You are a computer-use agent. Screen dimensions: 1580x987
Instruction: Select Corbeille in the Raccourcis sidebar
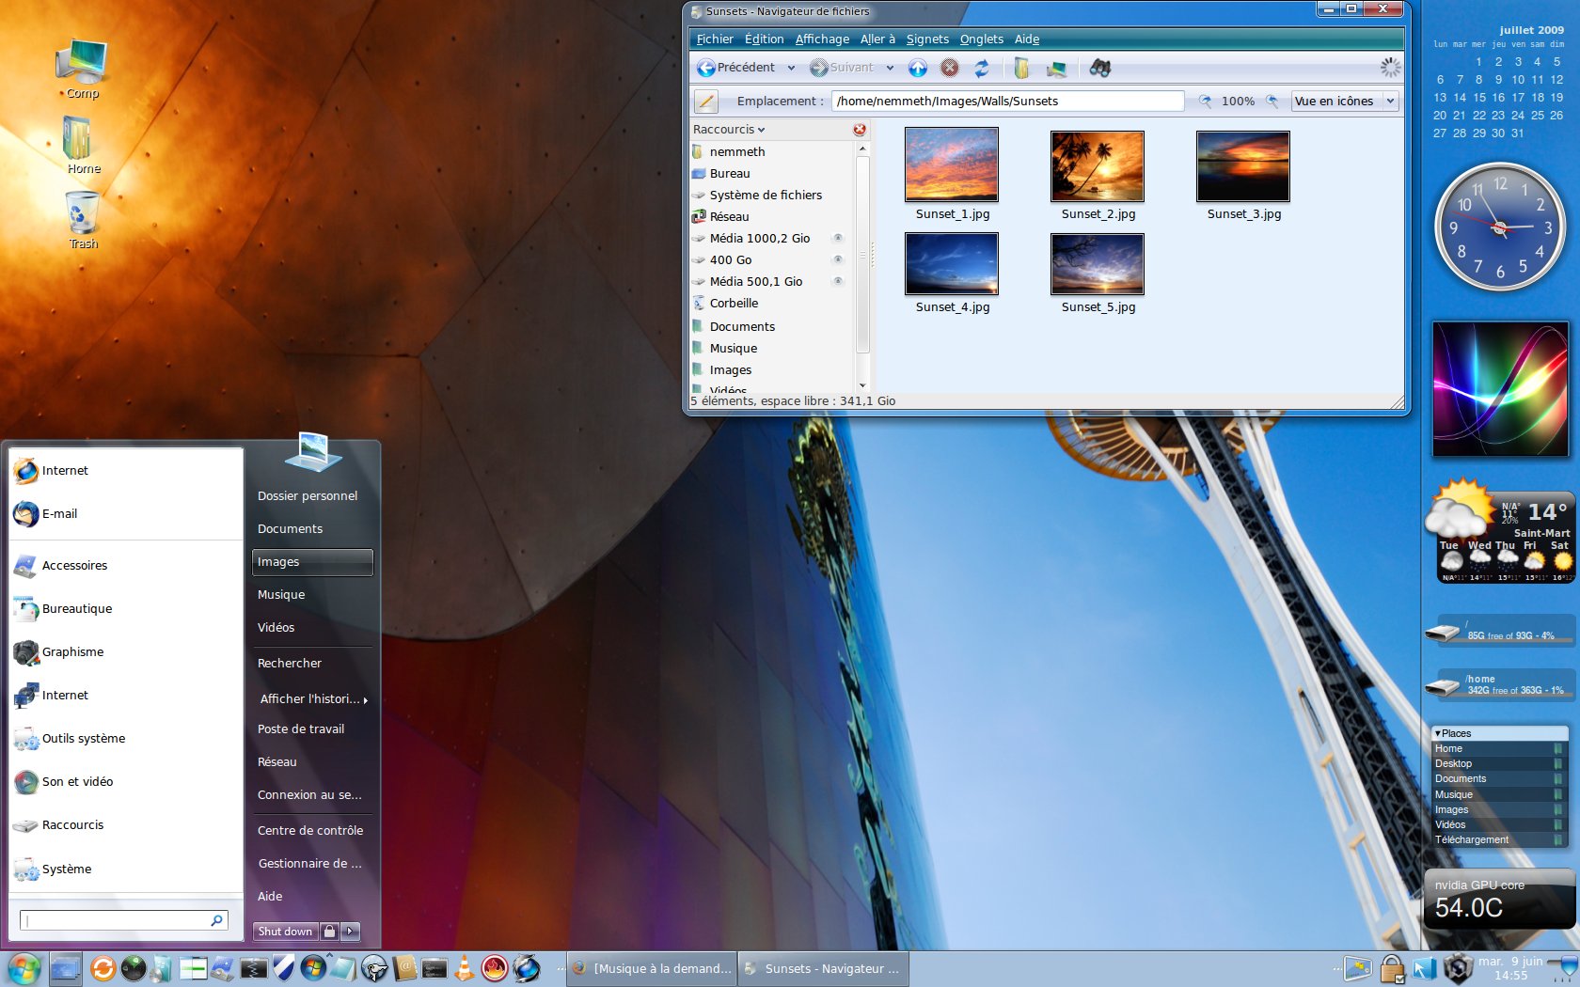click(771, 304)
